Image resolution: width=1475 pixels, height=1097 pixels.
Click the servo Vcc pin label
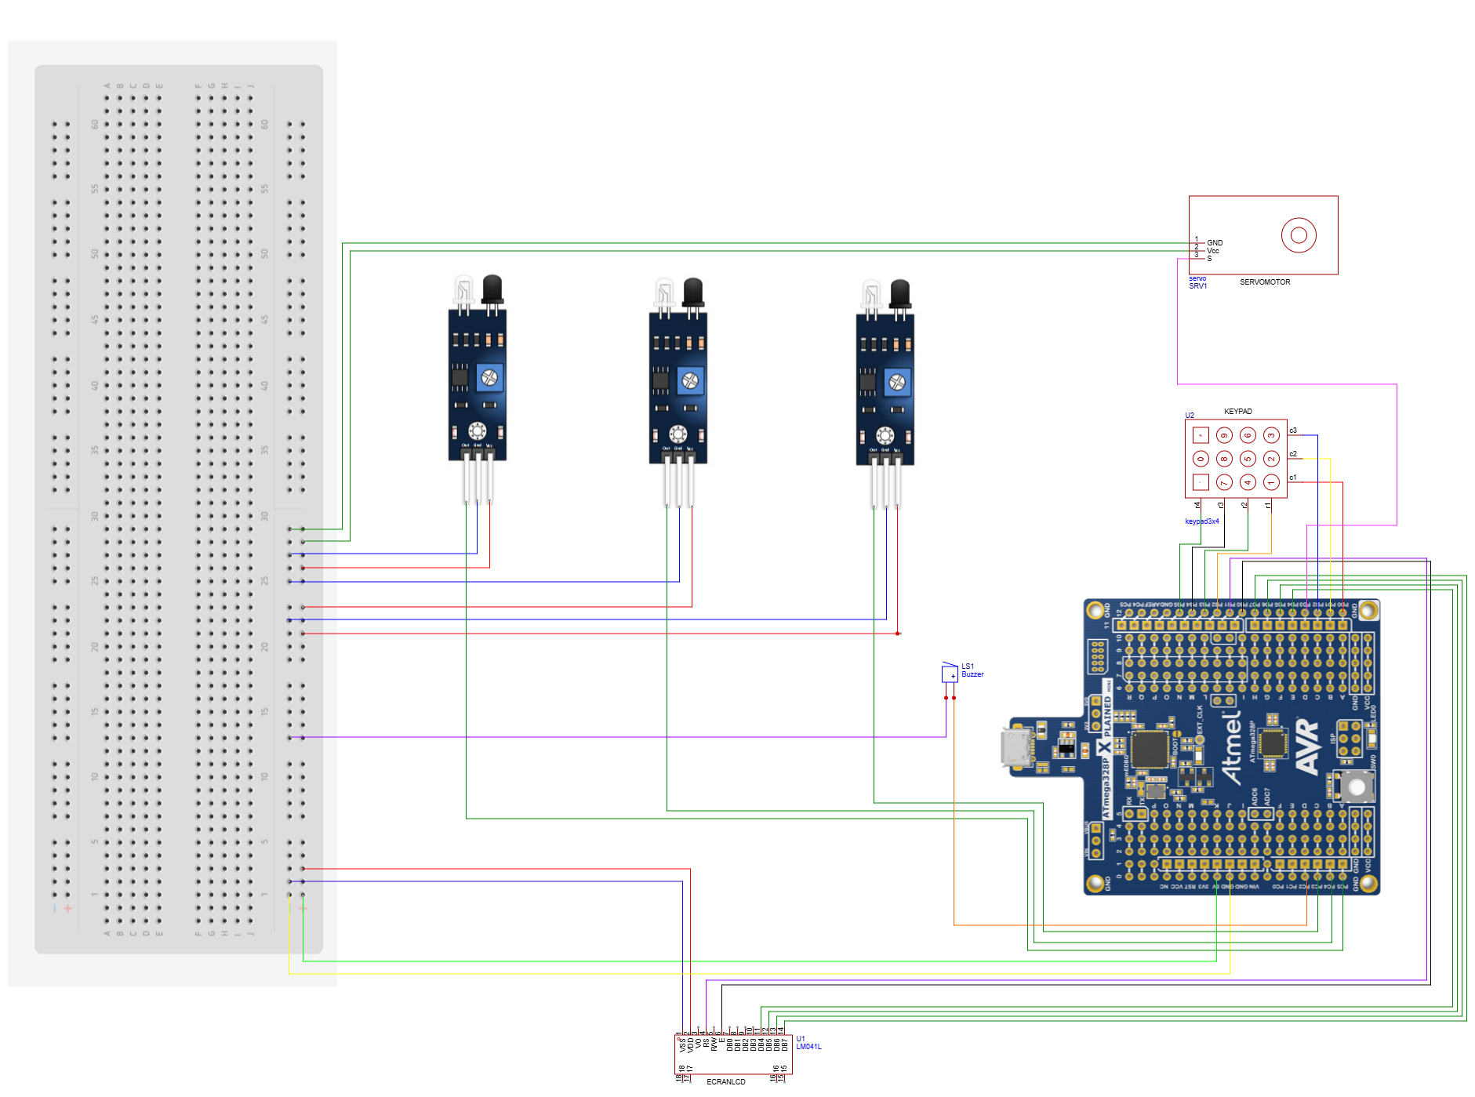[1213, 251]
